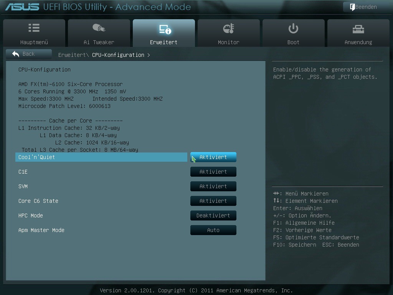393x295 pixels.
Task: Click the CPU-Konfiguration breadcrumb
Action: point(118,55)
